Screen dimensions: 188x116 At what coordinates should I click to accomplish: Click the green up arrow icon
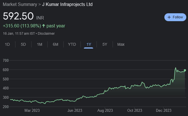tap(44, 26)
